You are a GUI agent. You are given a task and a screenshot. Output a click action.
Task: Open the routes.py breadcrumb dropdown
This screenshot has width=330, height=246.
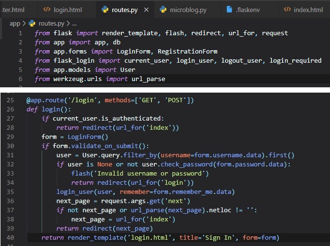click(50, 23)
